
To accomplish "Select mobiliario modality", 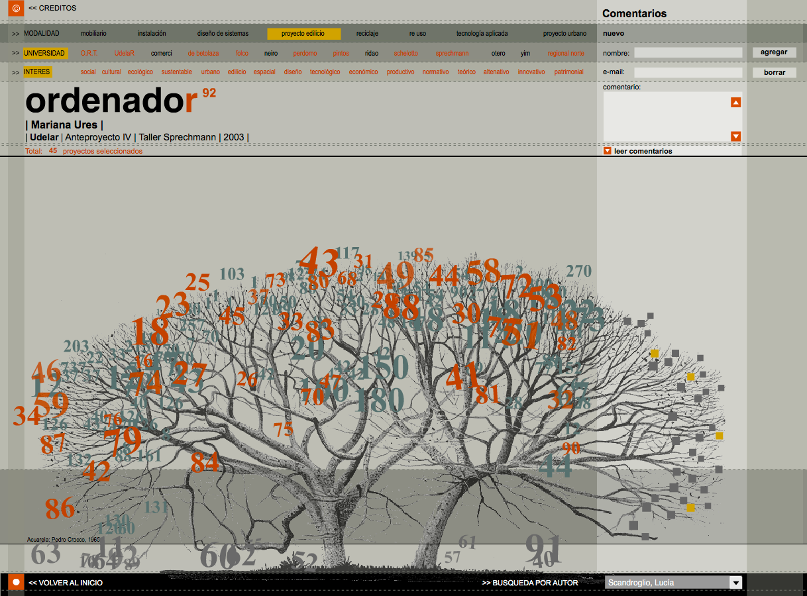I will [x=93, y=34].
